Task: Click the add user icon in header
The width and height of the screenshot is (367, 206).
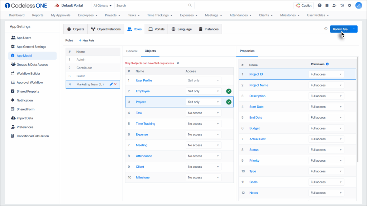Action: click(334, 5)
